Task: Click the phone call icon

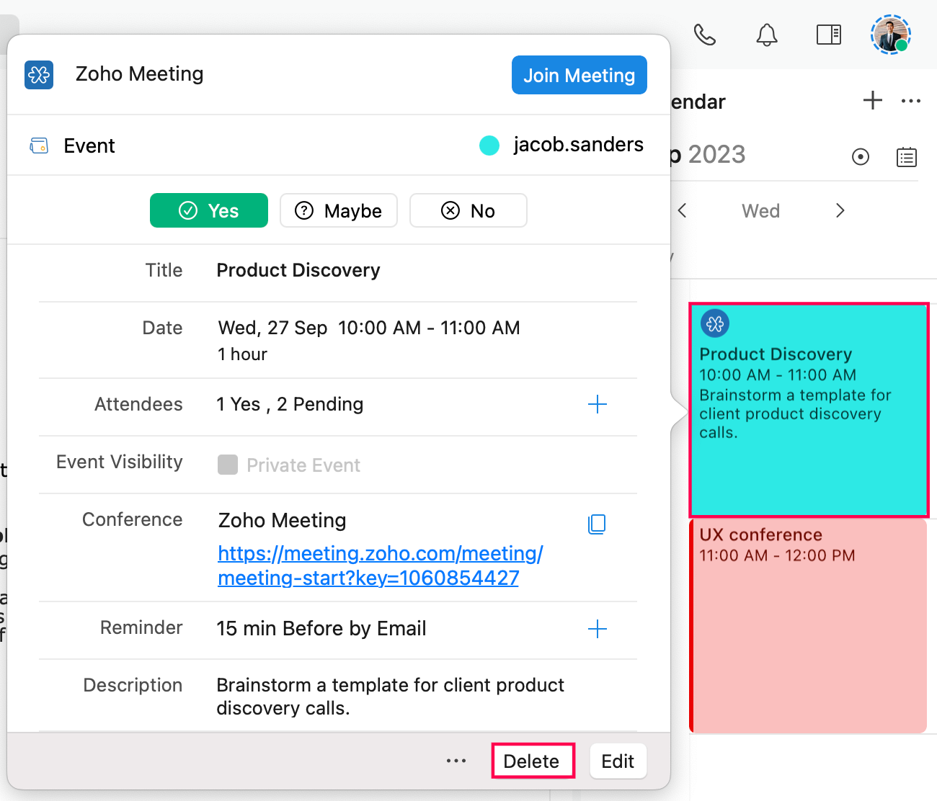Action: click(x=704, y=35)
